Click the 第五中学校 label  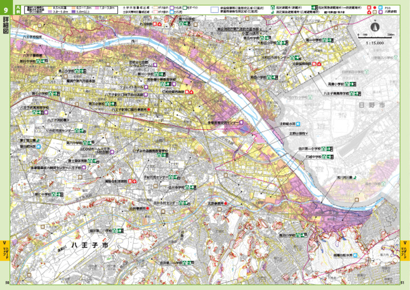(x=251, y=38)
